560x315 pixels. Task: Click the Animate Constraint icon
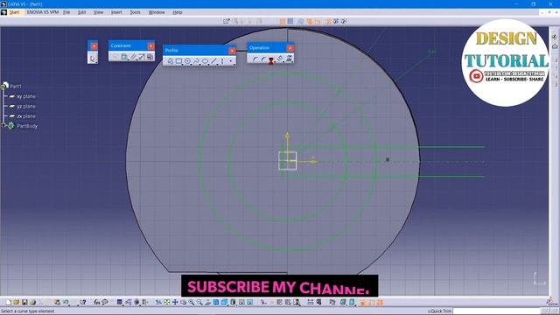[142, 57]
